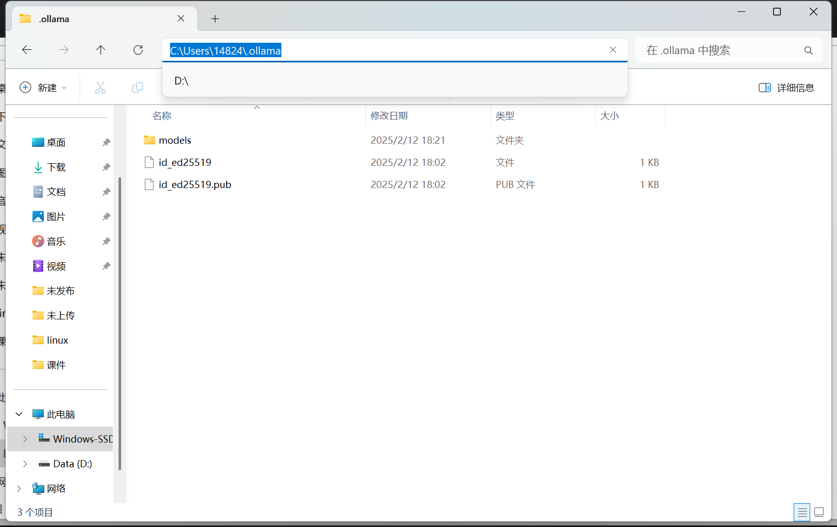Go back to previous folder
This screenshot has width=837, height=527.
[x=27, y=50]
